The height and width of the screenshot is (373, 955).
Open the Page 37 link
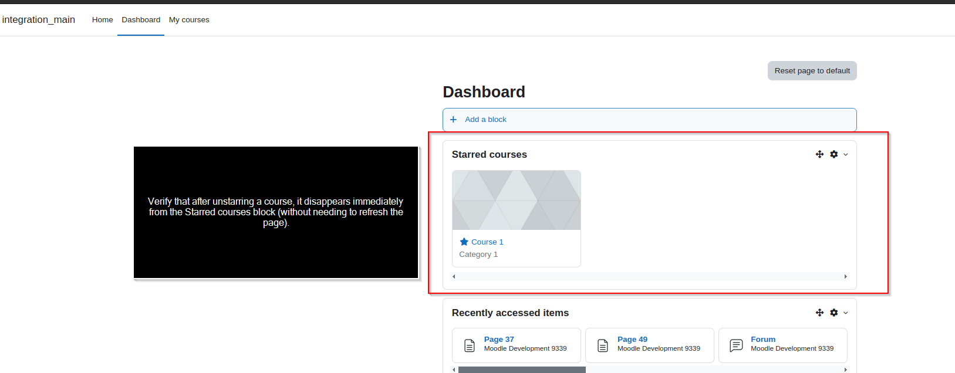click(499, 339)
